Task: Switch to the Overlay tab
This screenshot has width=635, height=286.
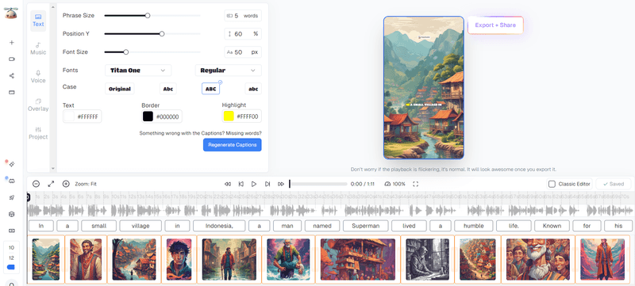Action: 38,105
